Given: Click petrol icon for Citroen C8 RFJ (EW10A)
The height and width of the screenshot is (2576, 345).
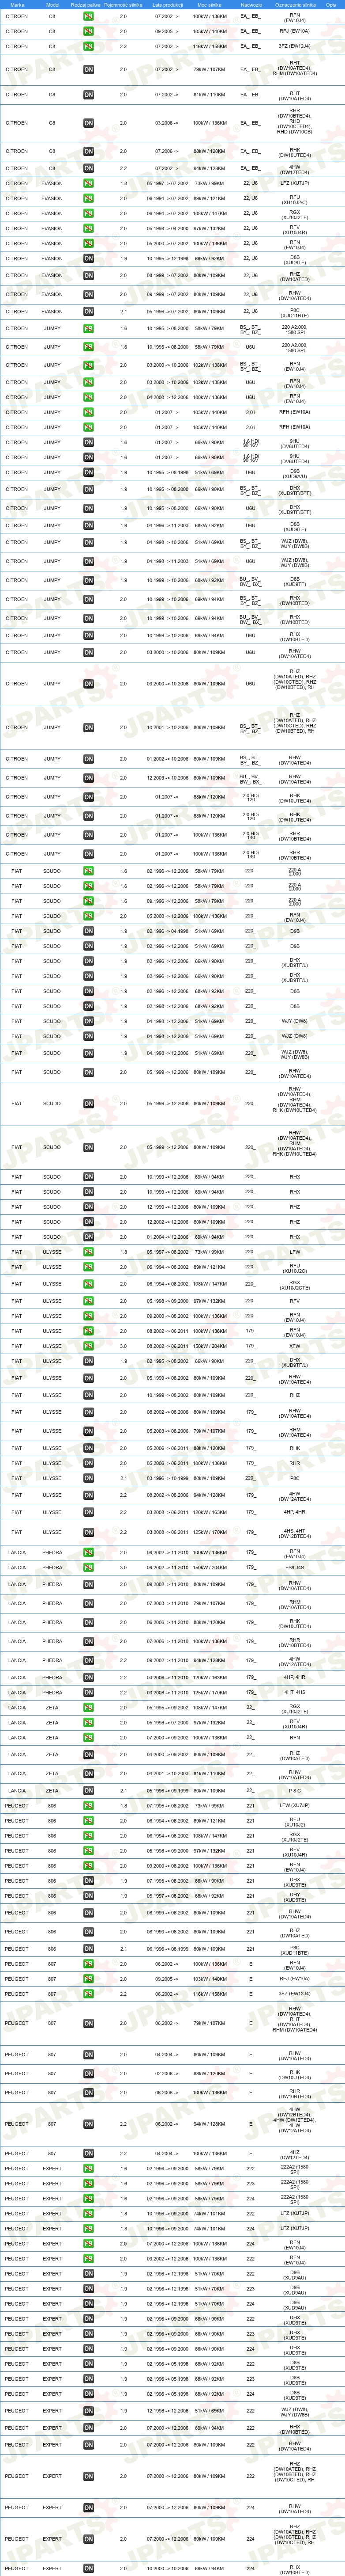Looking at the screenshot, I should [x=89, y=31].
